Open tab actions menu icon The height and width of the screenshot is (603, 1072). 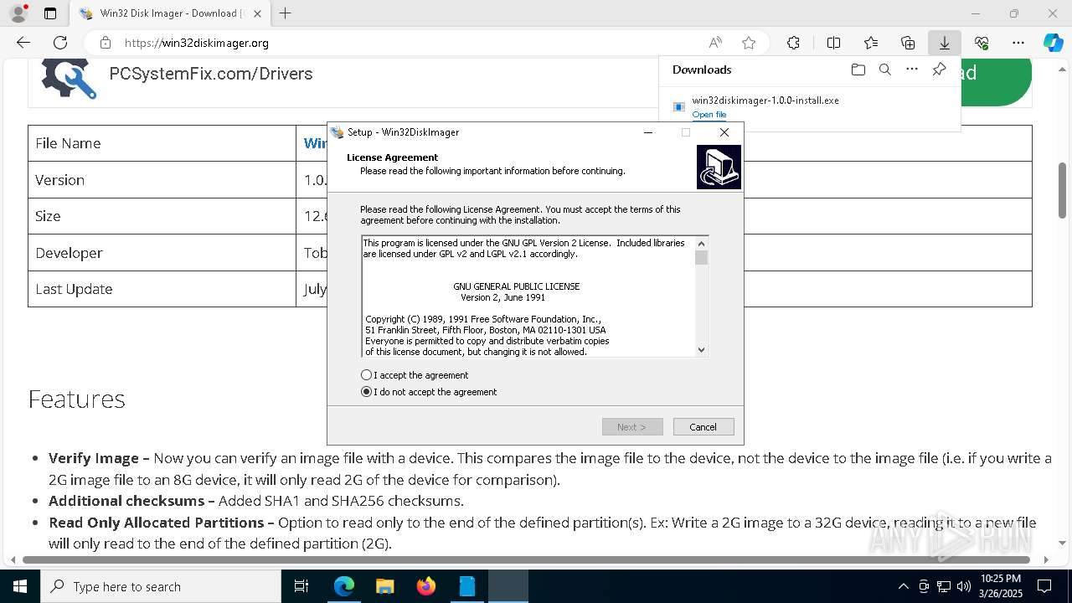pos(50,13)
